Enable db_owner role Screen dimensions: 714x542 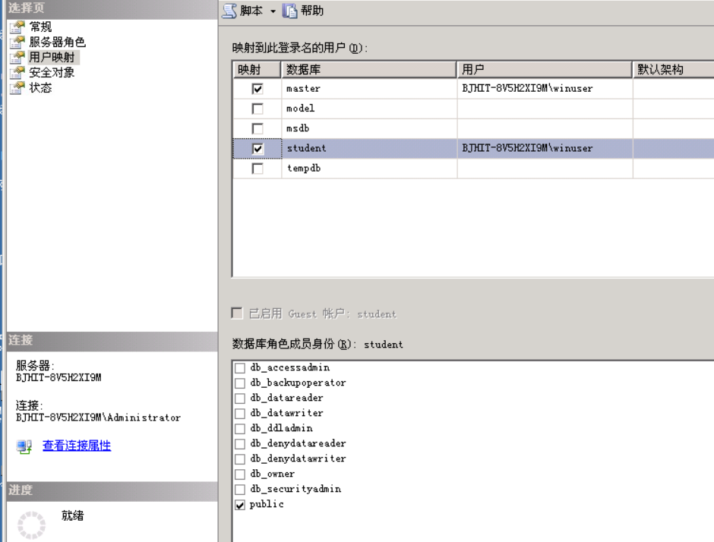pos(240,474)
